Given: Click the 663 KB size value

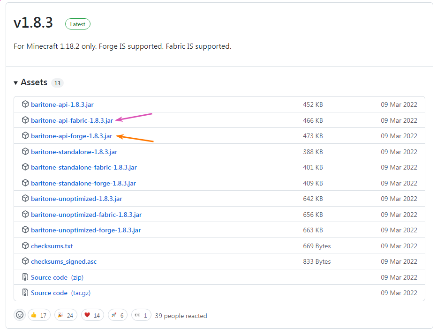Looking at the screenshot, I should pos(313,230).
